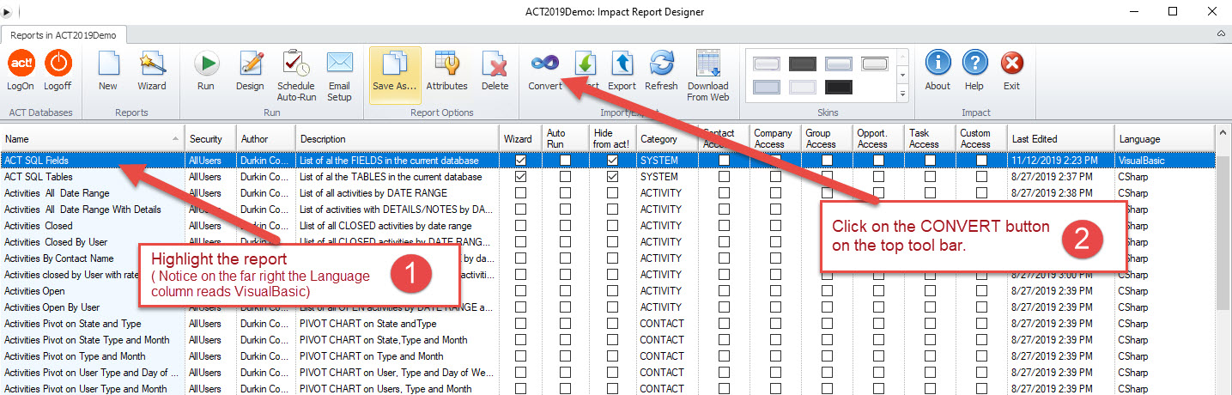Viewport: 1232px width, 395px height.
Task: Switch to Reports in ACT2019Demo tab
Action: tap(64, 34)
